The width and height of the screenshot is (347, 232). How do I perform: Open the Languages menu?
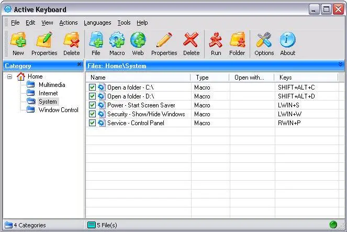pos(97,23)
